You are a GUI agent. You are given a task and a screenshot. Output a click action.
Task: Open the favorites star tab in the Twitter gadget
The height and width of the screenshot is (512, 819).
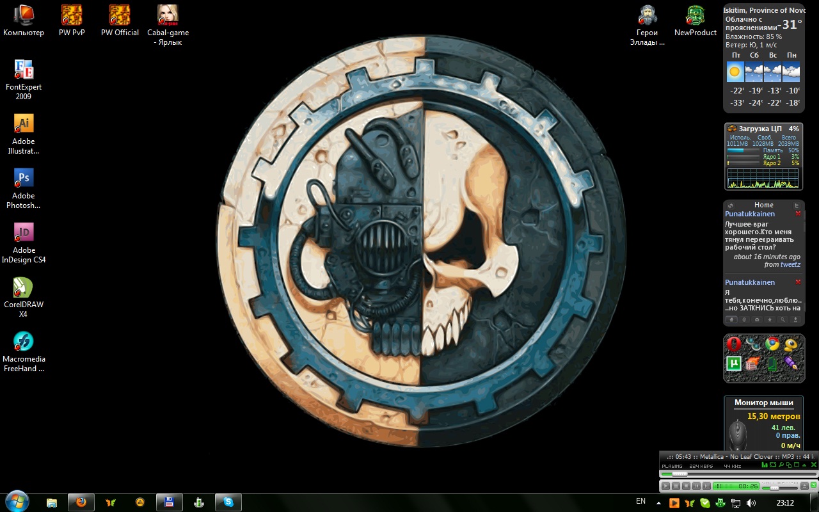coord(770,319)
